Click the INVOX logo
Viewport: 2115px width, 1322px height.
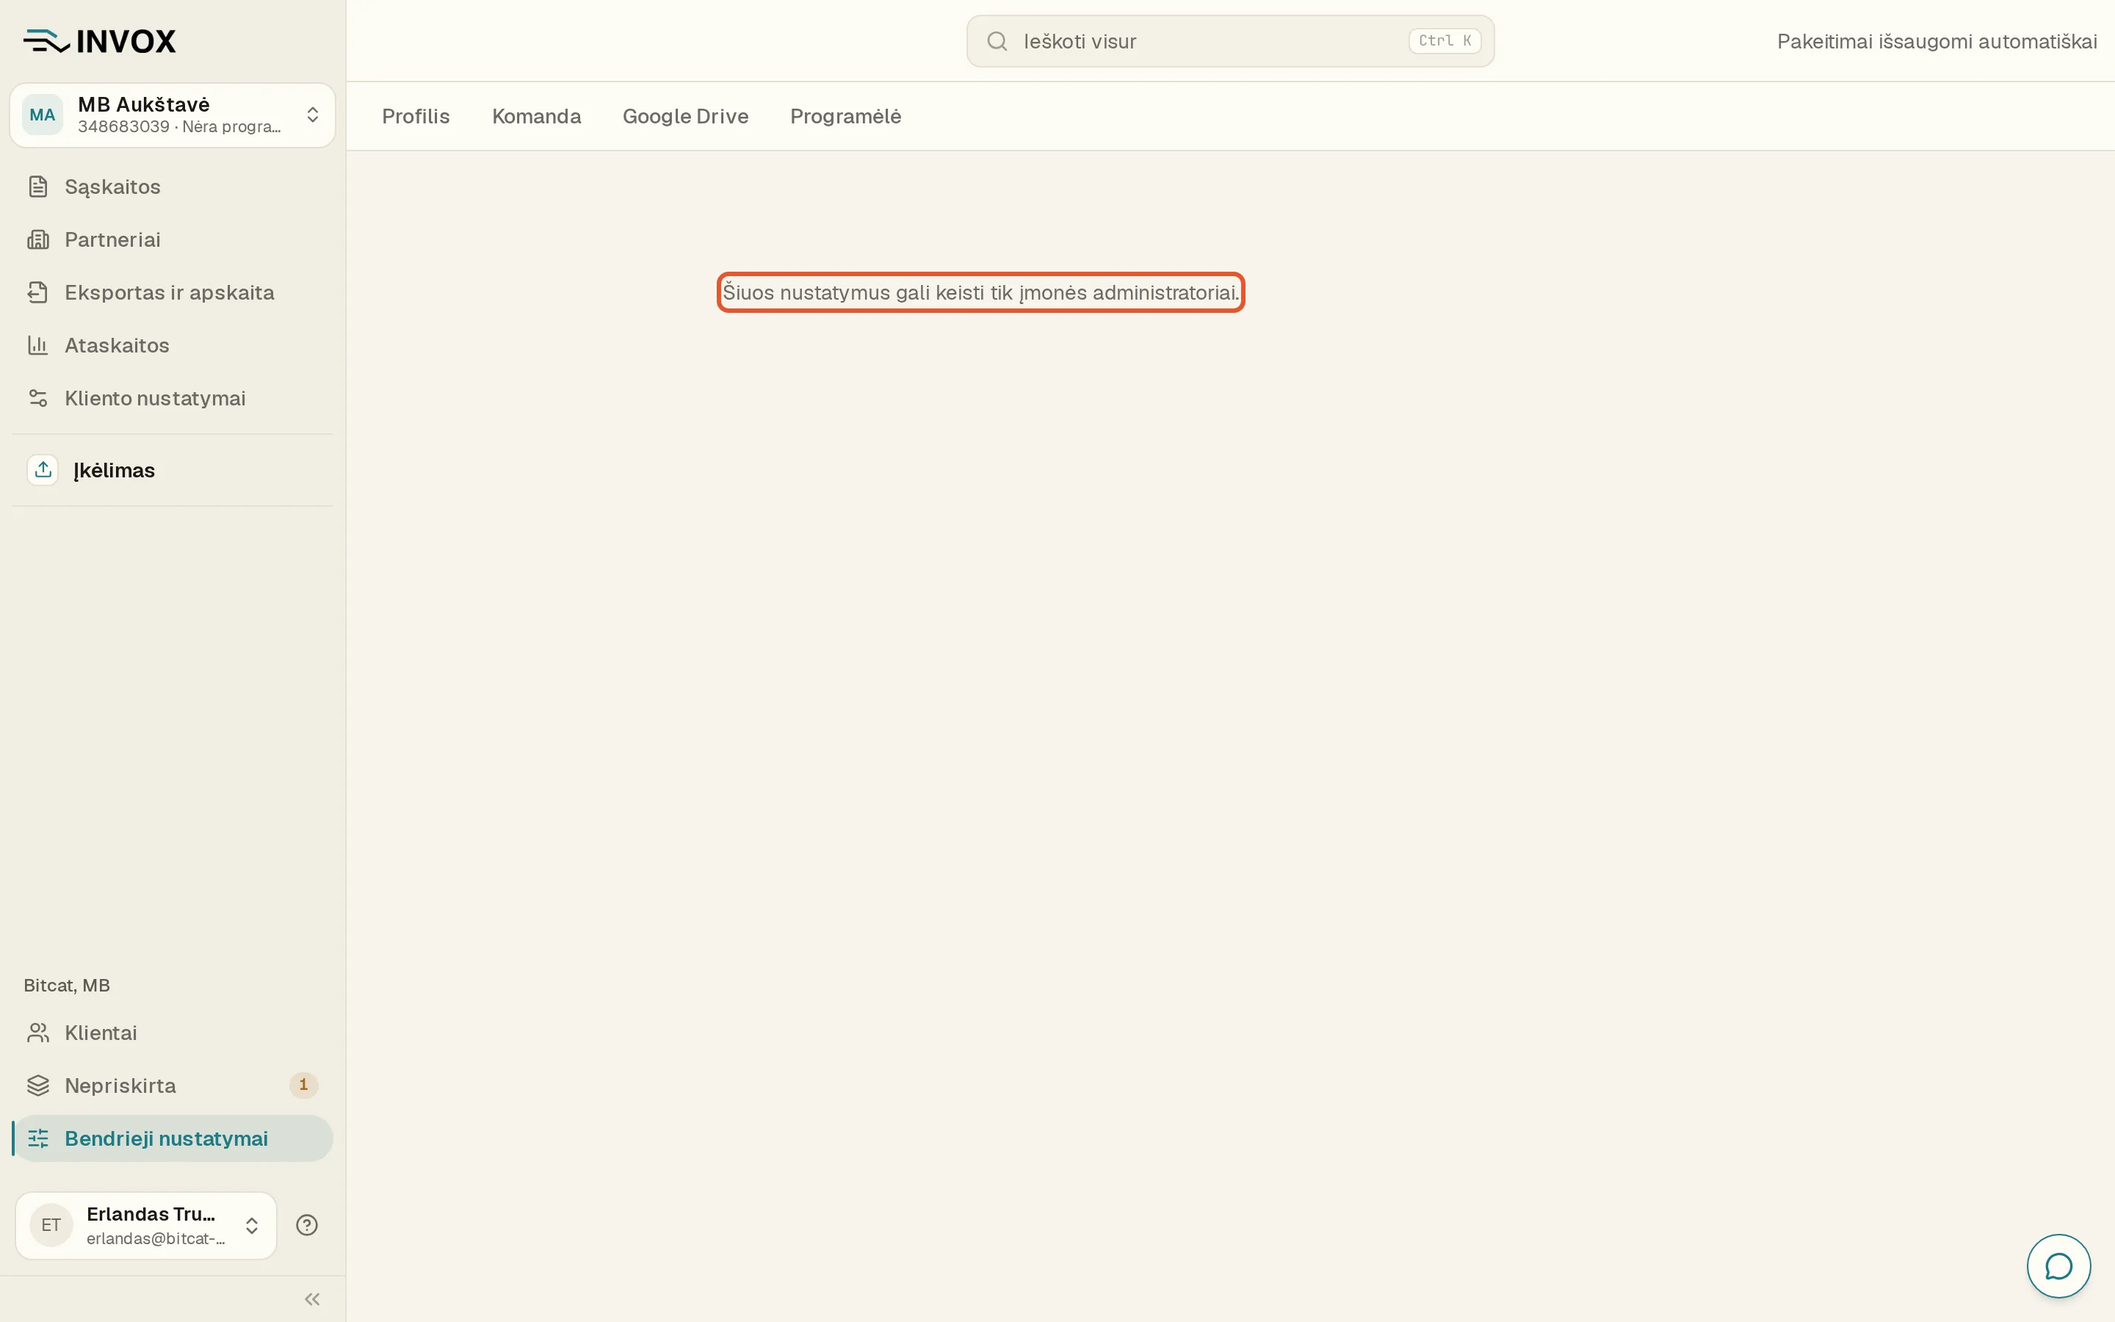pyautogui.click(x=100, y=41)
